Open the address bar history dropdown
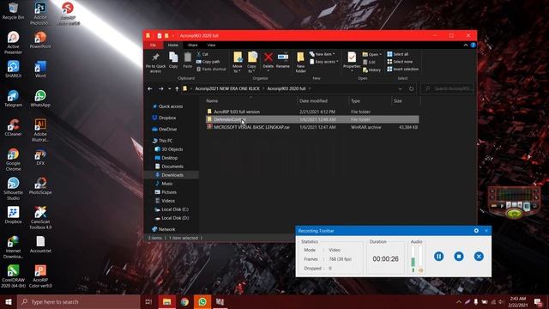Screen dimensions: 549x309 click(x=401, y=89)
